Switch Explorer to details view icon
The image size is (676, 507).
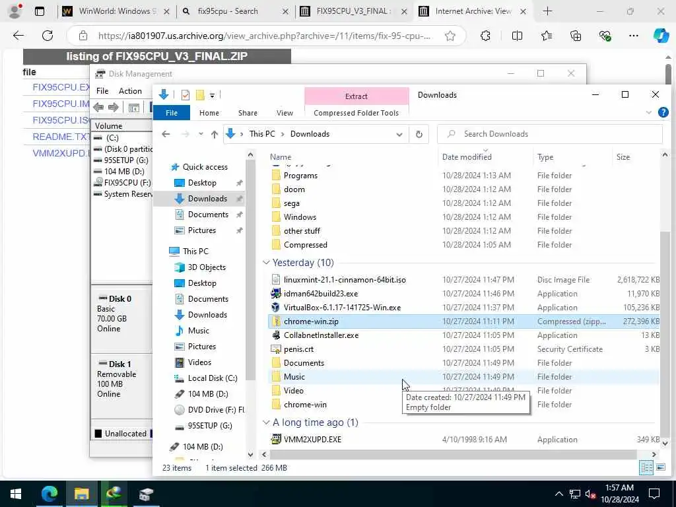pos(646,467)
